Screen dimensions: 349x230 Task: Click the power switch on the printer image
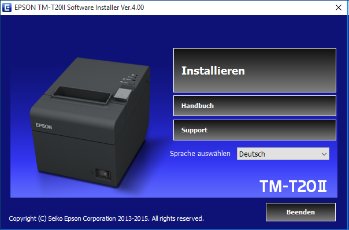coord(103,173)
